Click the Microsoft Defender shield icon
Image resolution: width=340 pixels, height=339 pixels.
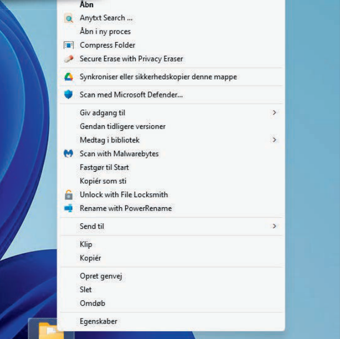(x=69, y=95)
